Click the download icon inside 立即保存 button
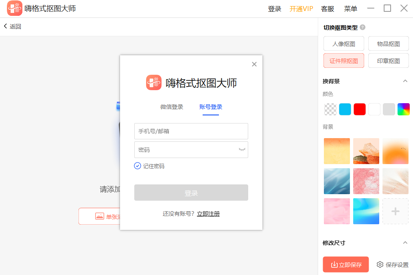This screenshot has height=275, width=413. point(334,264)
